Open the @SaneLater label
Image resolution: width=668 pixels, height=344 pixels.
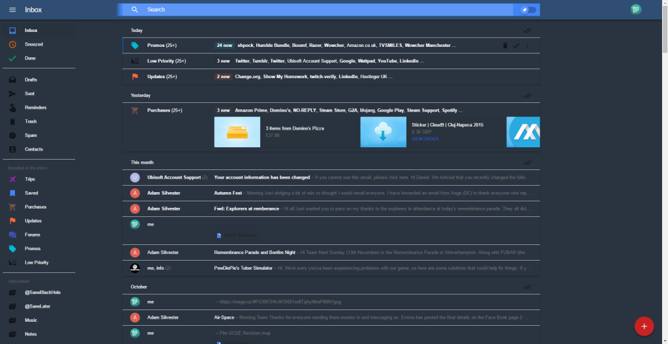38,306
